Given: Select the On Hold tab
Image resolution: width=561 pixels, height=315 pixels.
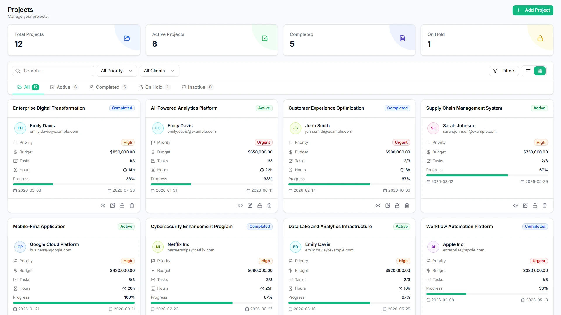Looking at the screenshot, I should [154, 87].
